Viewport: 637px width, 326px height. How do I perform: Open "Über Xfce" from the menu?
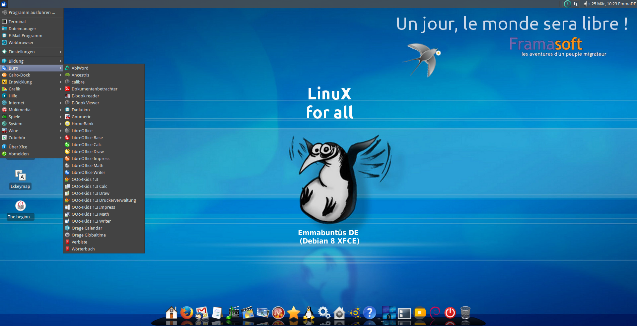click(x=32, y=147)
